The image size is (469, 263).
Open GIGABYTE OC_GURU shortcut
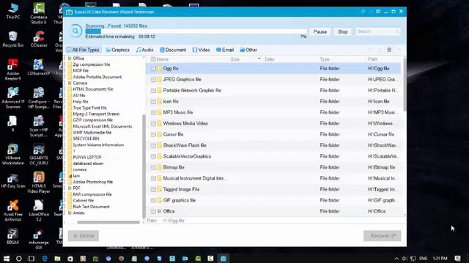point(39,154)
